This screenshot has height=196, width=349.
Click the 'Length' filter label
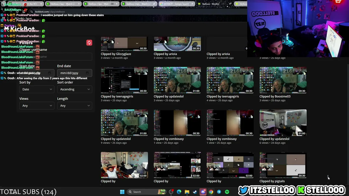[x=62, y=99]
